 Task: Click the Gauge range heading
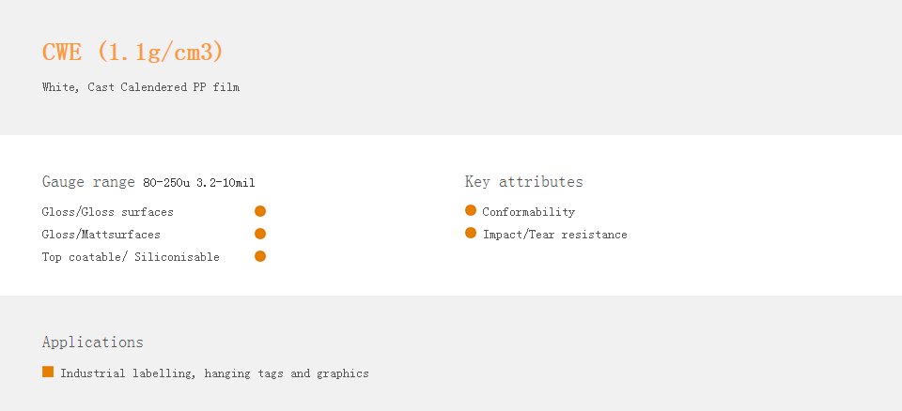pos(88,182)
